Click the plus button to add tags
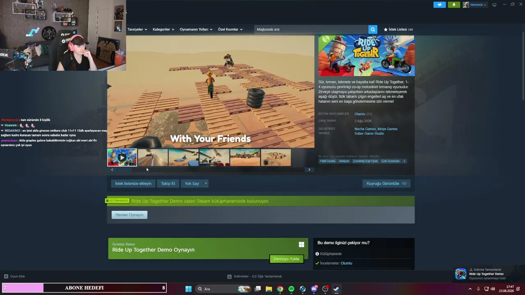The image size is (525, 295). coord(404,161)
